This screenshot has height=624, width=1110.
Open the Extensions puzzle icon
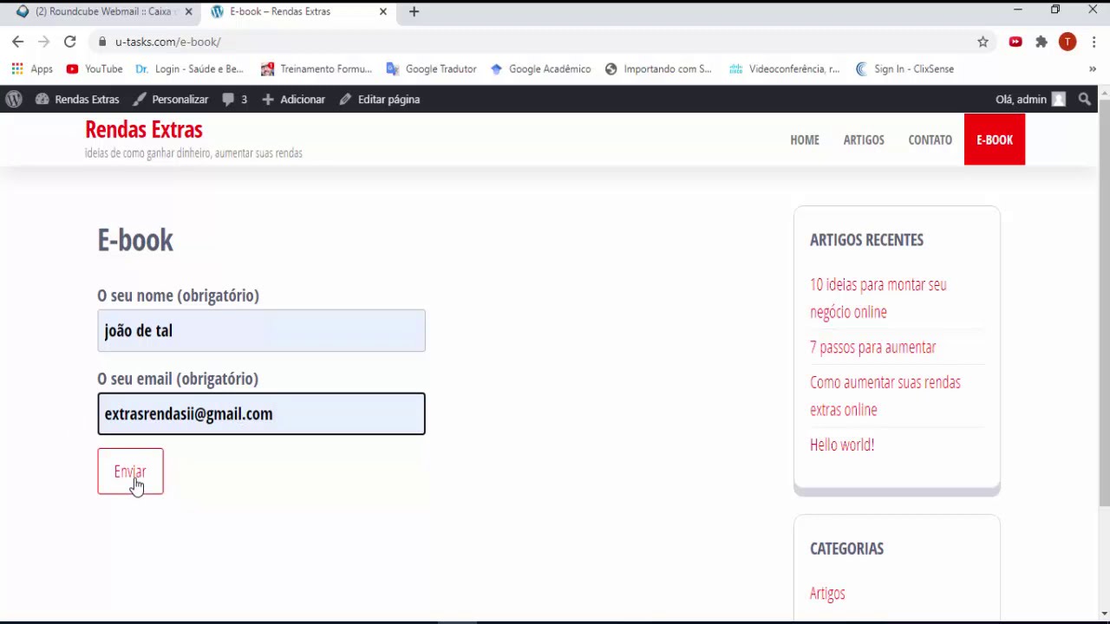pos(1041,42)
